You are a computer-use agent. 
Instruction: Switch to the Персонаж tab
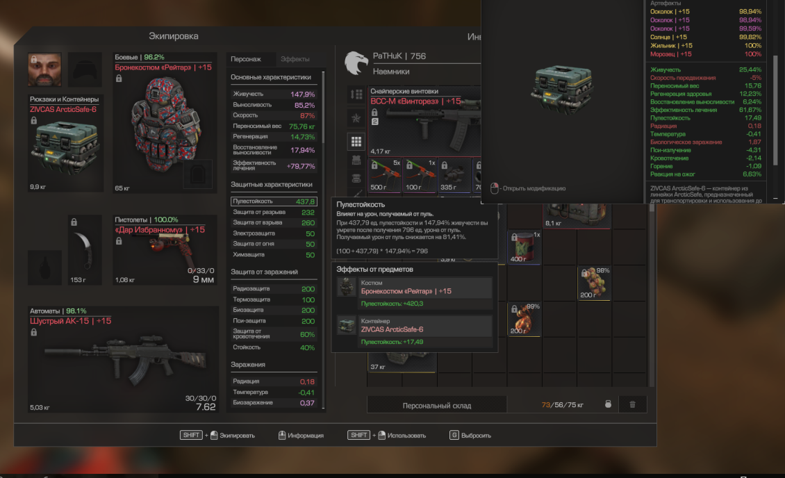coord(246,59)
